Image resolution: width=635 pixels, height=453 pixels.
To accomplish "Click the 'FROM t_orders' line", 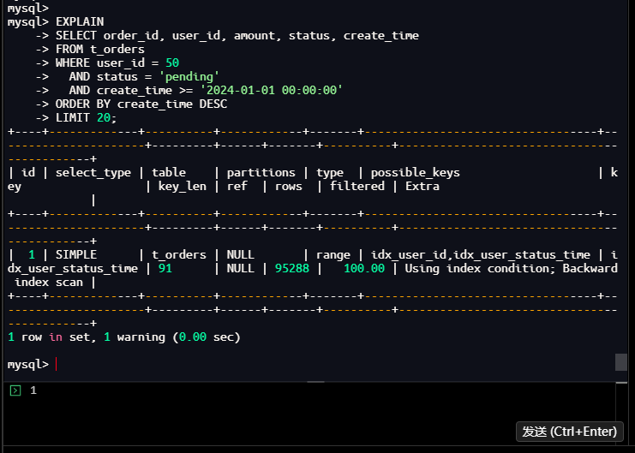I will 100,49.
